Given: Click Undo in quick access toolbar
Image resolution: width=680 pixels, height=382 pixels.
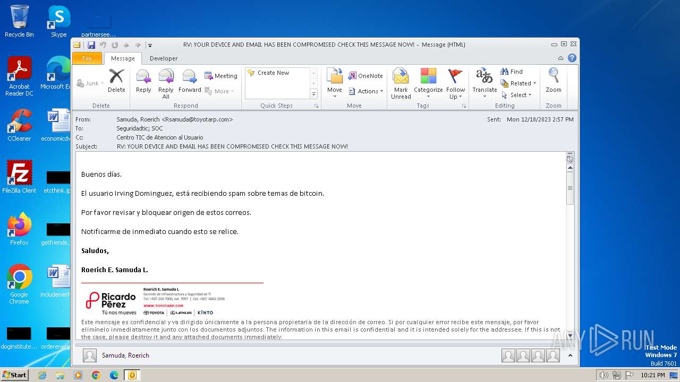Looking at the screenshot, I should [x=103, y=45].
